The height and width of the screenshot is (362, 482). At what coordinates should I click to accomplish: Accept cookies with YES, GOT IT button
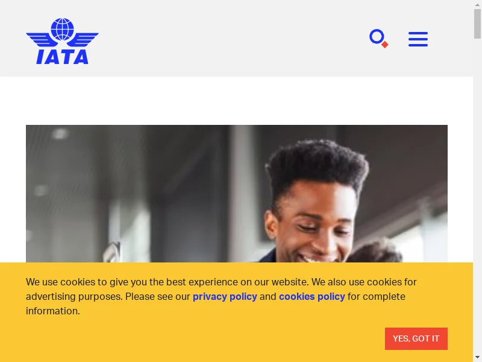coord(416,338)
